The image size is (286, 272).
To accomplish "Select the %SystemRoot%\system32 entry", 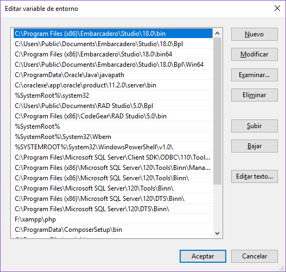I will pos(112,96).
